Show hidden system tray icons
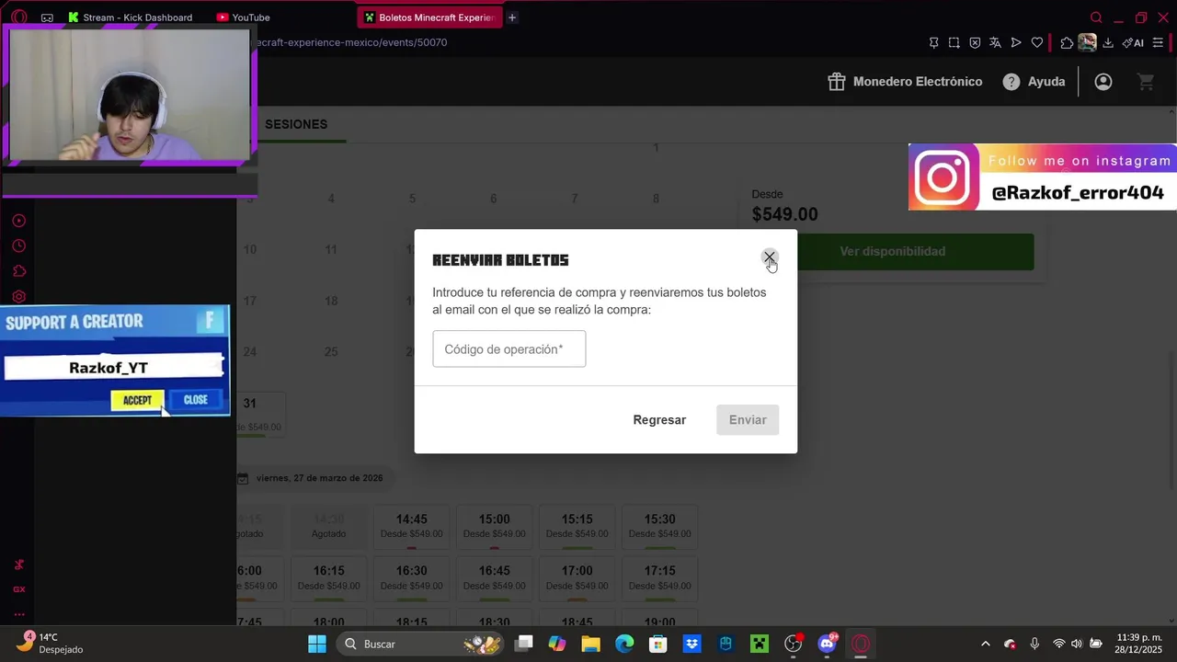The width and height of the screenshot is (1177, 662). coord(986,644)
